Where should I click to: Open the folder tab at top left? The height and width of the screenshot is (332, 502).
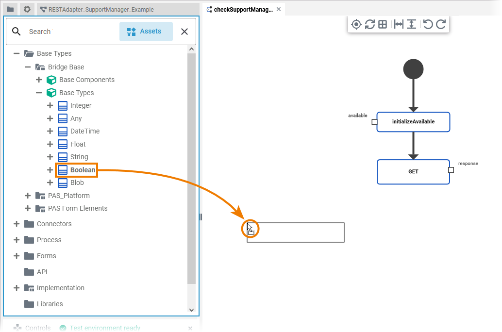[10, 9]
